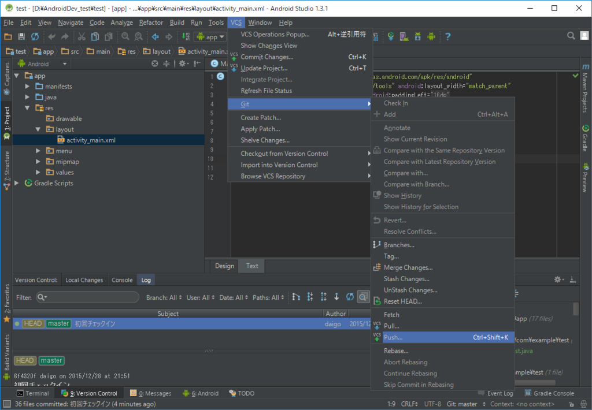The width and height of the screenshot is (592, 410).
Task: Open the Android project view dropdown
Action: point(43,64)
